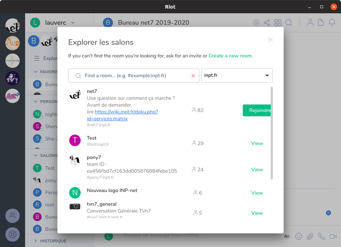The height and width of the screenshot is (247, 341).
Task: Click the emoji picker icon
Action: tap(298, 236)
